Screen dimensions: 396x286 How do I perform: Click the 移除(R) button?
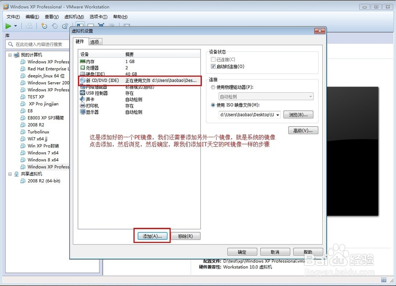tap(185, 236)
